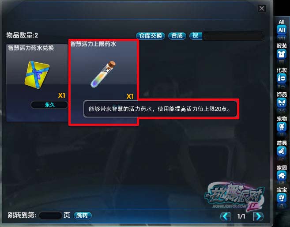Viewport: 290px width, 227px height.
Task: Focus the item search text field
Action: click(233, 36)
